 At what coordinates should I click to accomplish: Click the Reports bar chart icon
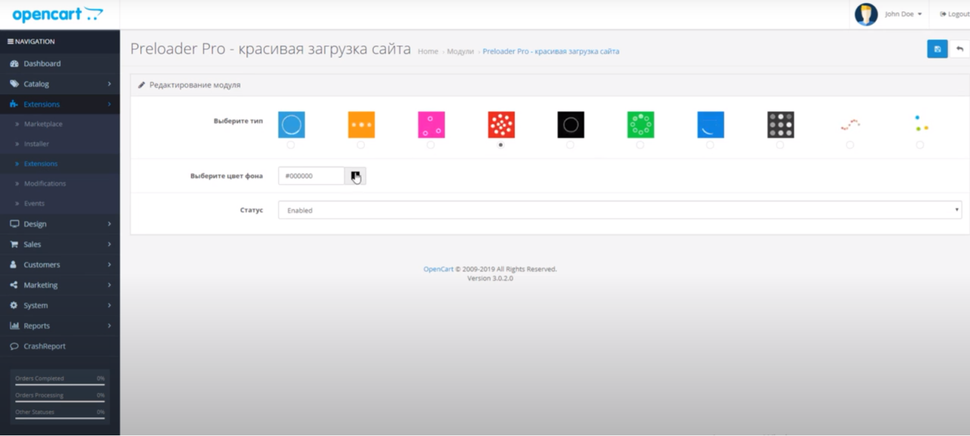point(14,326)
